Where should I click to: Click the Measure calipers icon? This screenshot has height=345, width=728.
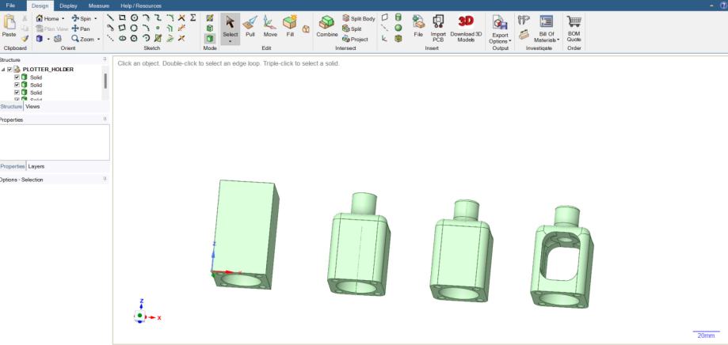tap(524, 20)
